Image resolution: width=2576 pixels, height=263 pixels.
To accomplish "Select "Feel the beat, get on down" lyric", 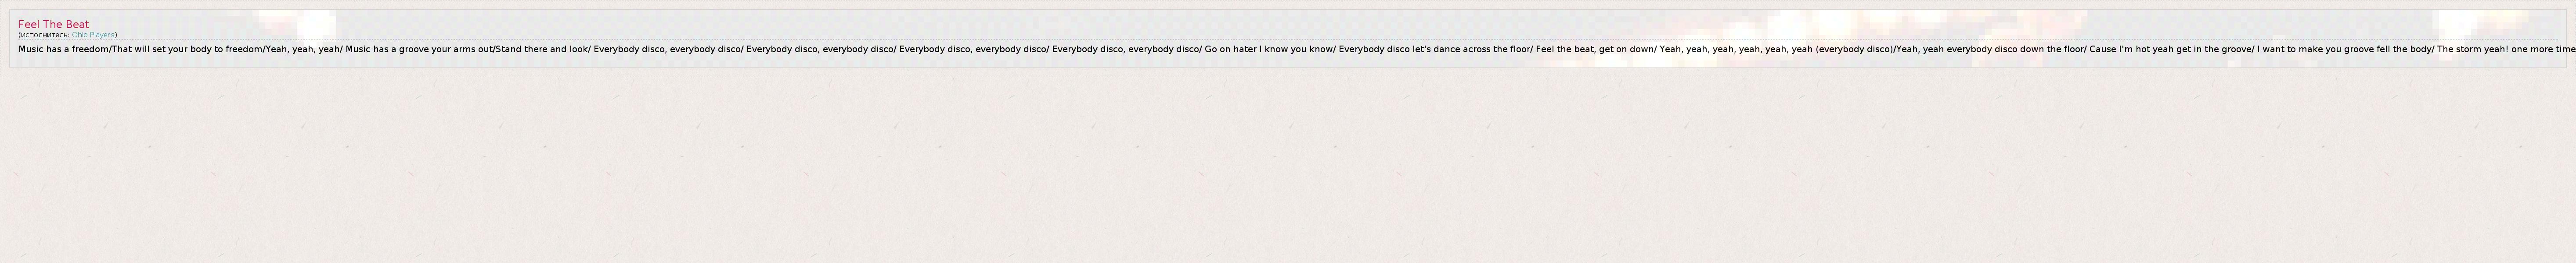I will coord(1595,49).
